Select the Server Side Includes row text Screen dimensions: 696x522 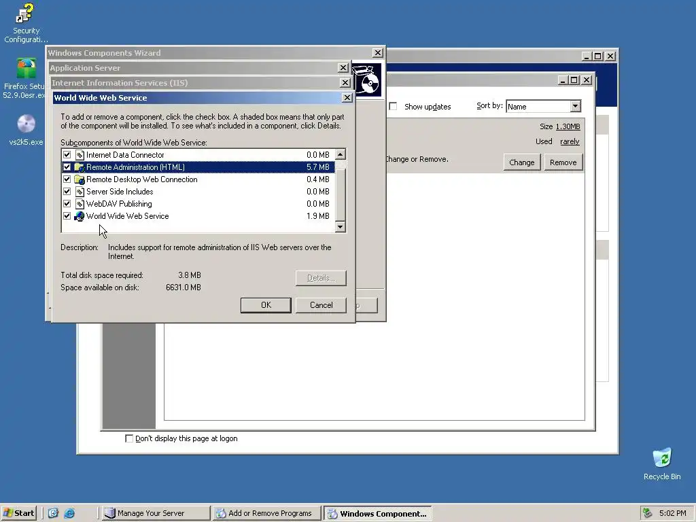click(x=120, y=192)
